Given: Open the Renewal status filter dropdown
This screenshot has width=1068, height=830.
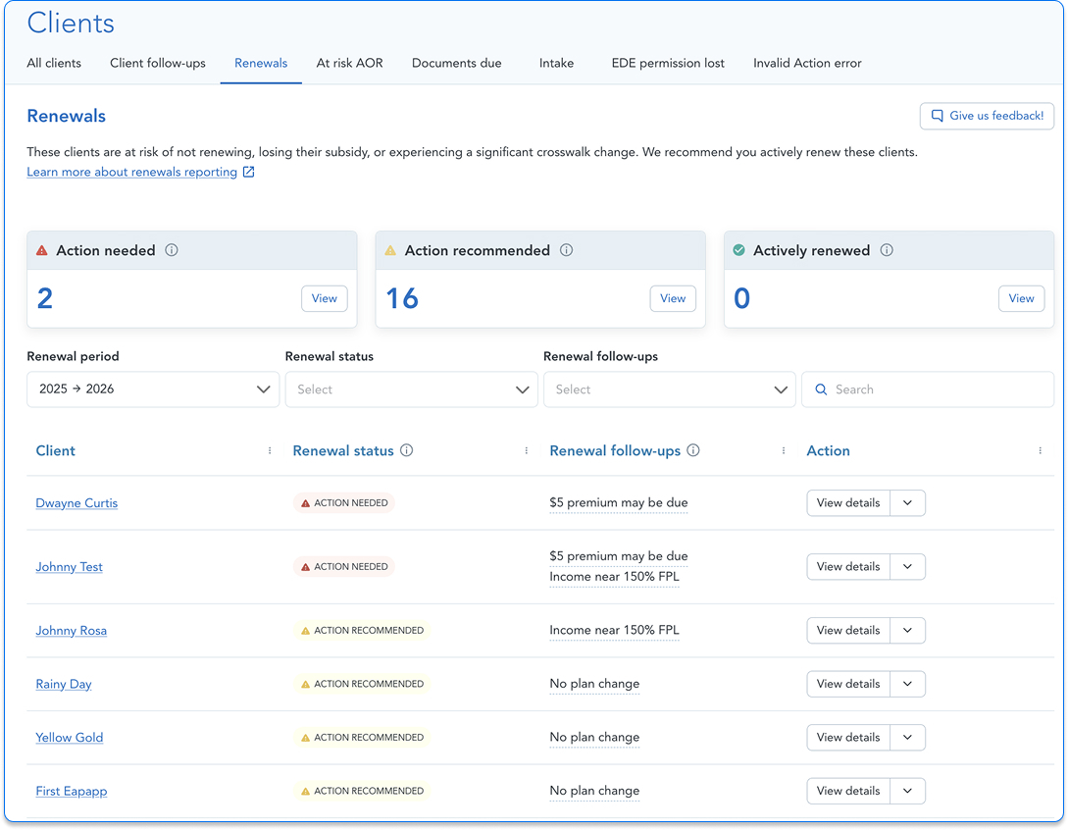Looking at the screenshot, I should [411, 389].
